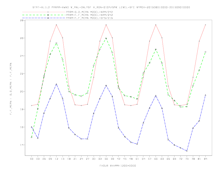224x173 pixels.
Task: Click x-axis tick label 45
Action: click(x=125, y=159)
